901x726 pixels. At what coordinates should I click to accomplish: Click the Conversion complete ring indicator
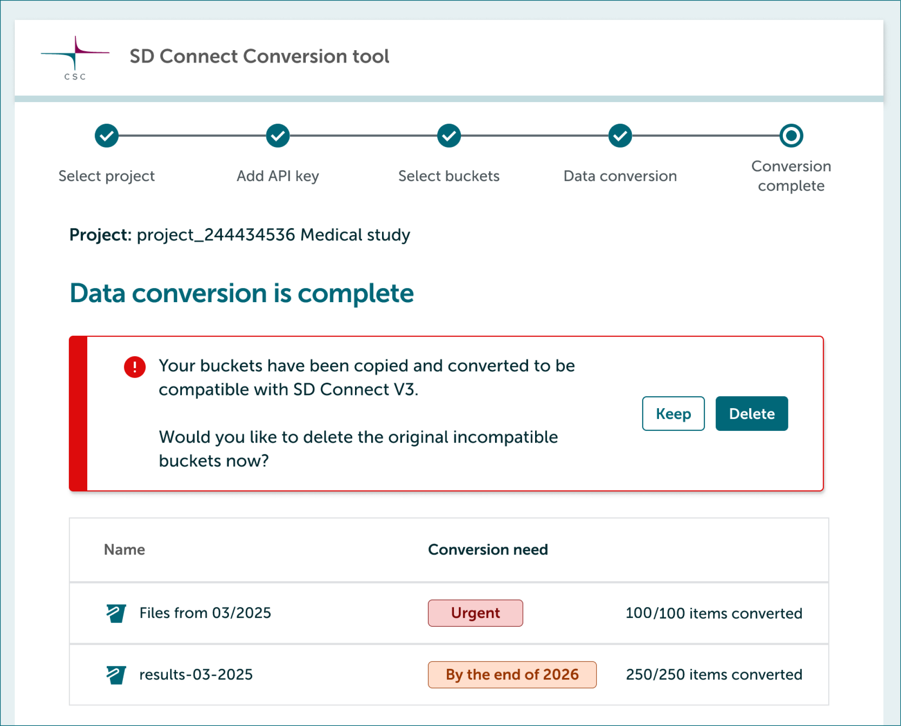coord(791,136)
